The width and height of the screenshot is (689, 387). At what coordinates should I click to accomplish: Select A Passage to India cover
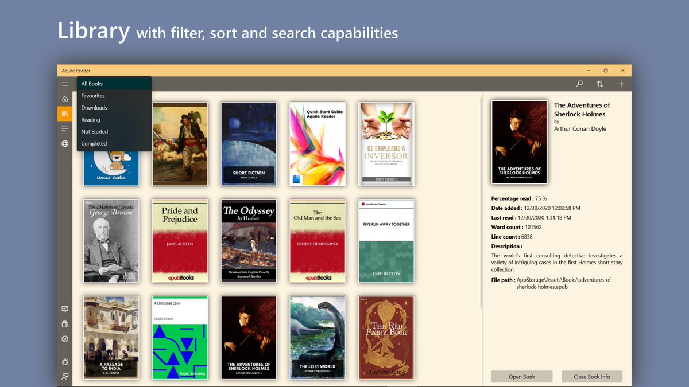coord(111,338)
